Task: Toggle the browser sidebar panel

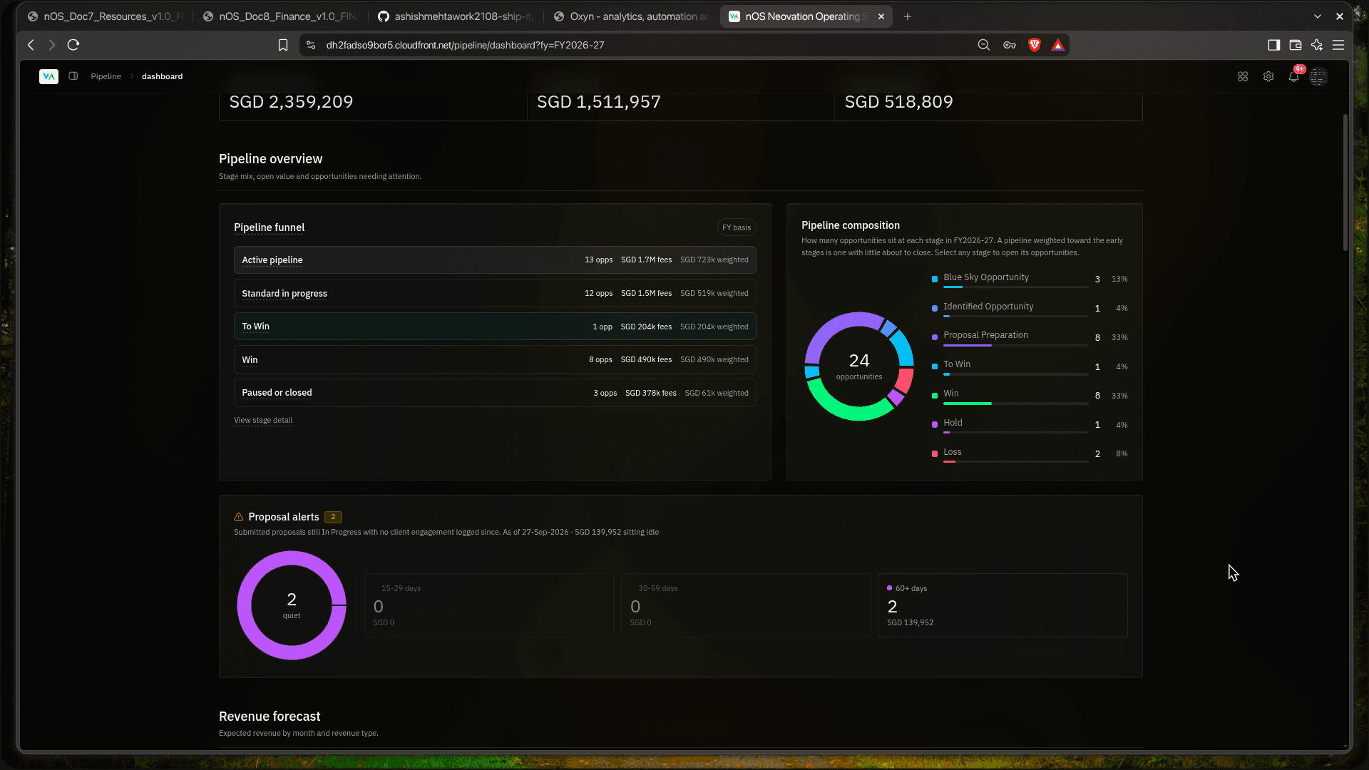Action: tap(1274, 45)
